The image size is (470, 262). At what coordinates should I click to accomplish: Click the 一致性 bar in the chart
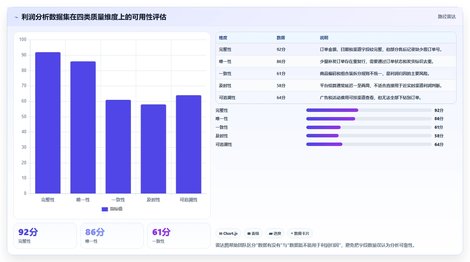(x=118, y=147)
